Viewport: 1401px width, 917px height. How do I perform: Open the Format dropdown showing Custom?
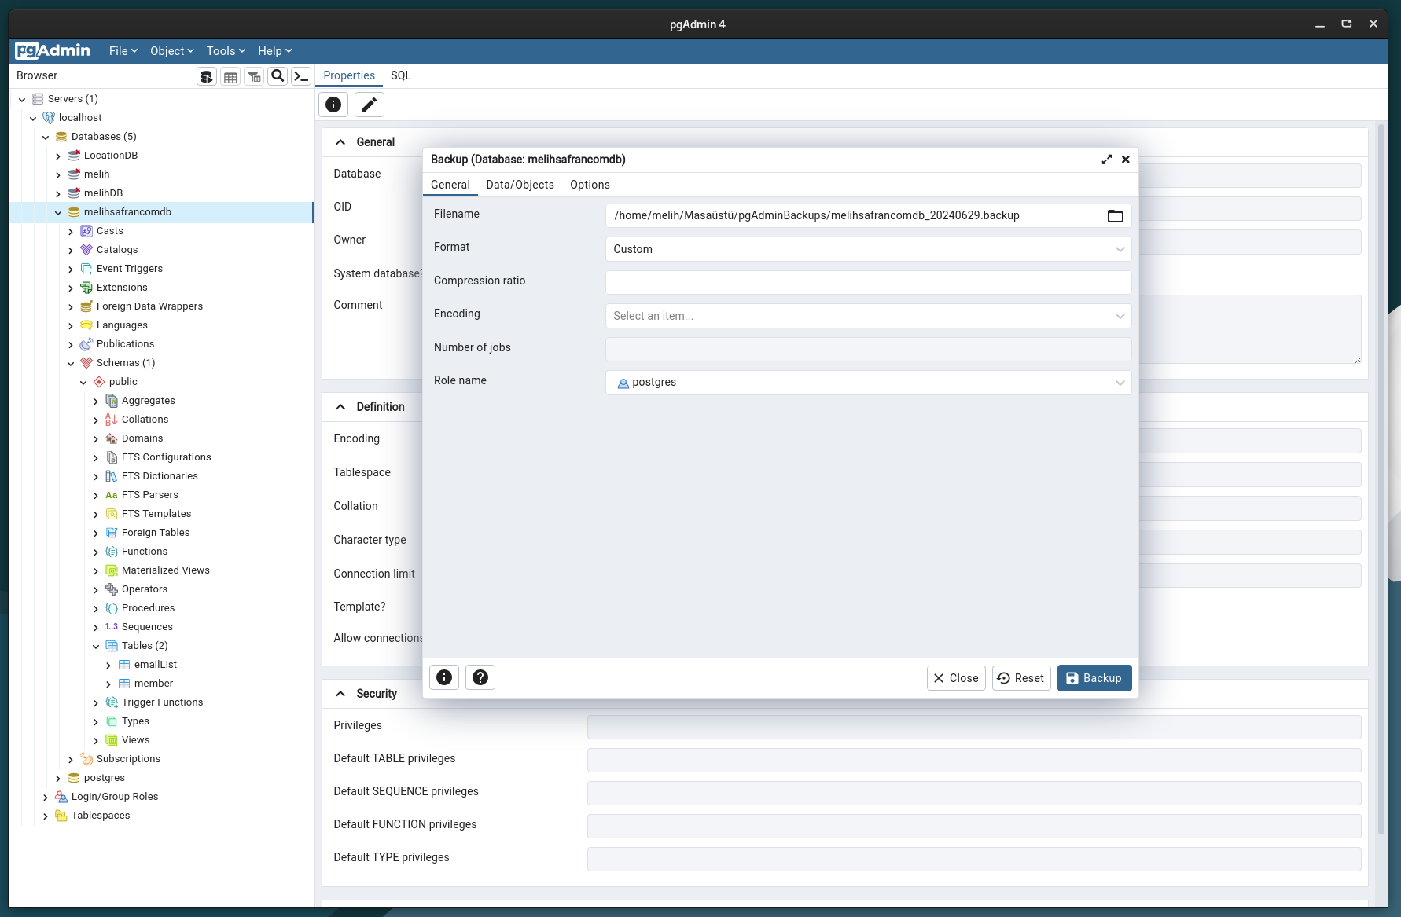pyautogui.click(x=868, y=249)
